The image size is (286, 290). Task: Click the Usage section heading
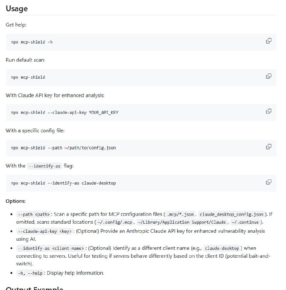tap(17, 8)
